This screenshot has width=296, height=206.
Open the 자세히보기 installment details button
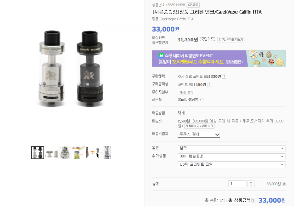pos(186,92)
